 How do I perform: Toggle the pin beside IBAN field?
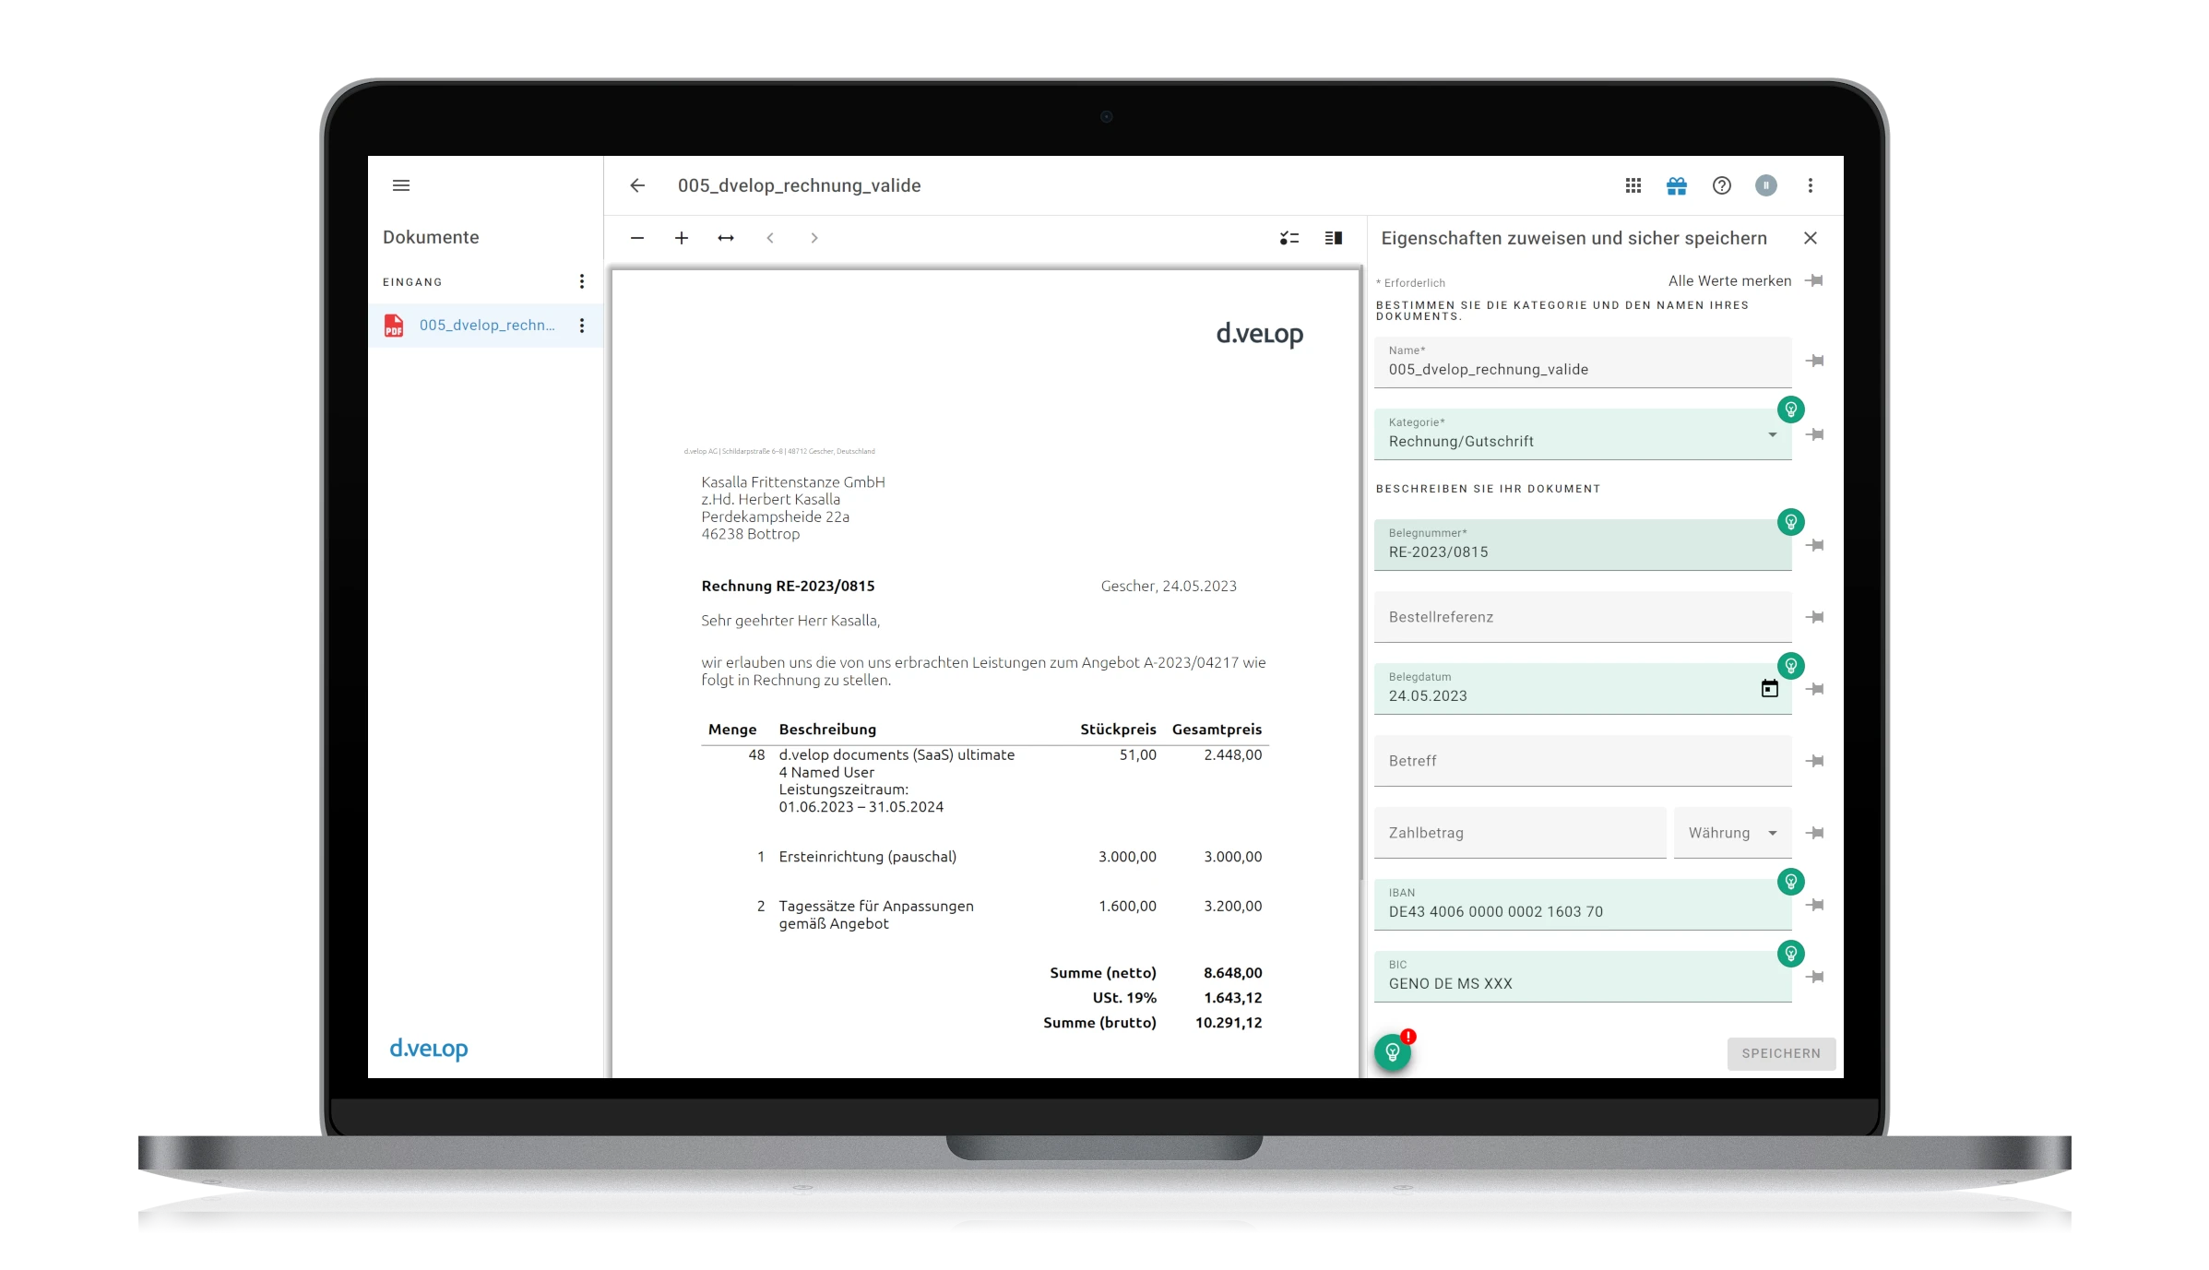tap(1814, 905)
